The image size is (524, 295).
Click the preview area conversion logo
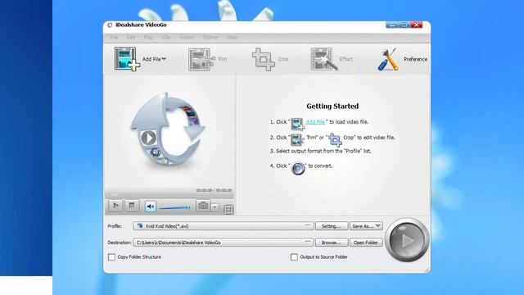pos(168,129)
